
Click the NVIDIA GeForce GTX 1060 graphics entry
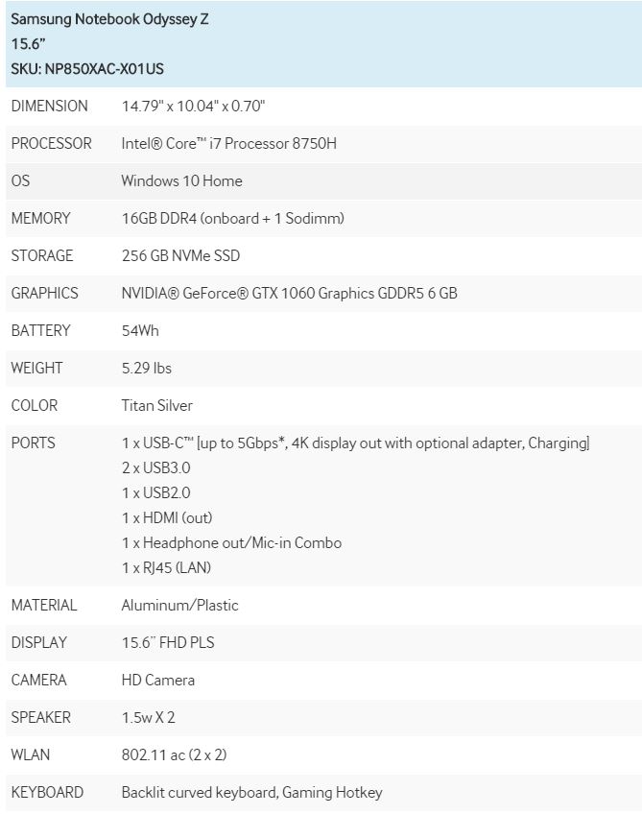(289, 293)
